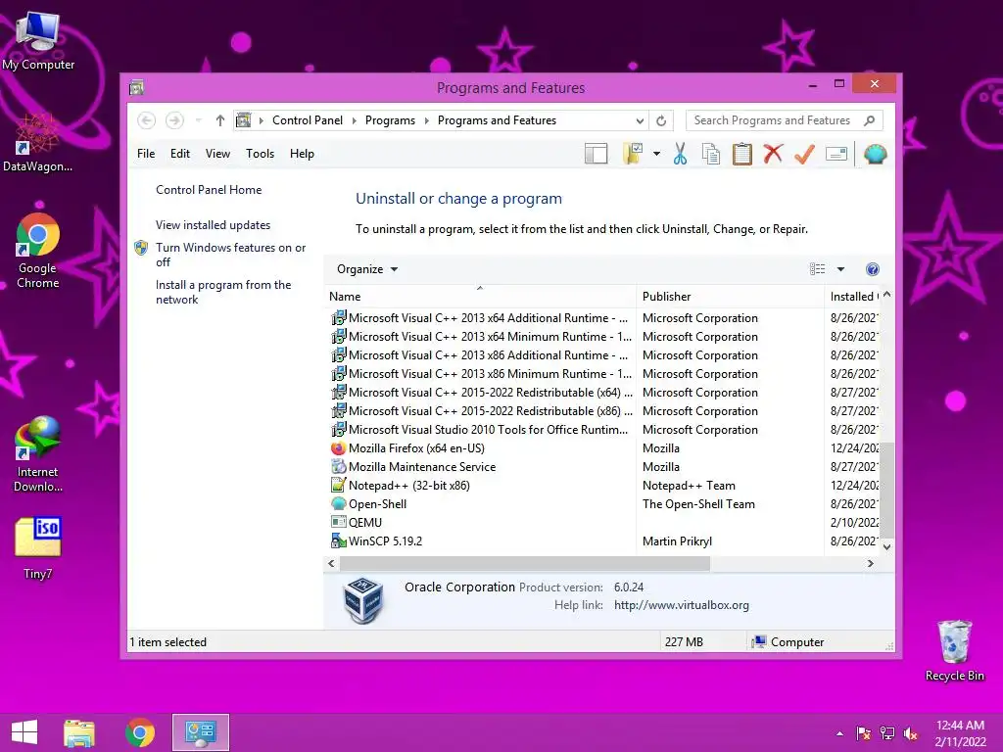The height and width of the screenshot is (752, 1003).
Task: Open the http://www.virtualbox.org help link
Action: [x=682, y=605]
